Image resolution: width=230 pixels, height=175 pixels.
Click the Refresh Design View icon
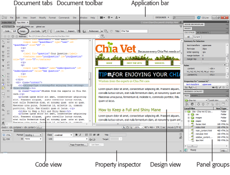click(111, 31)
